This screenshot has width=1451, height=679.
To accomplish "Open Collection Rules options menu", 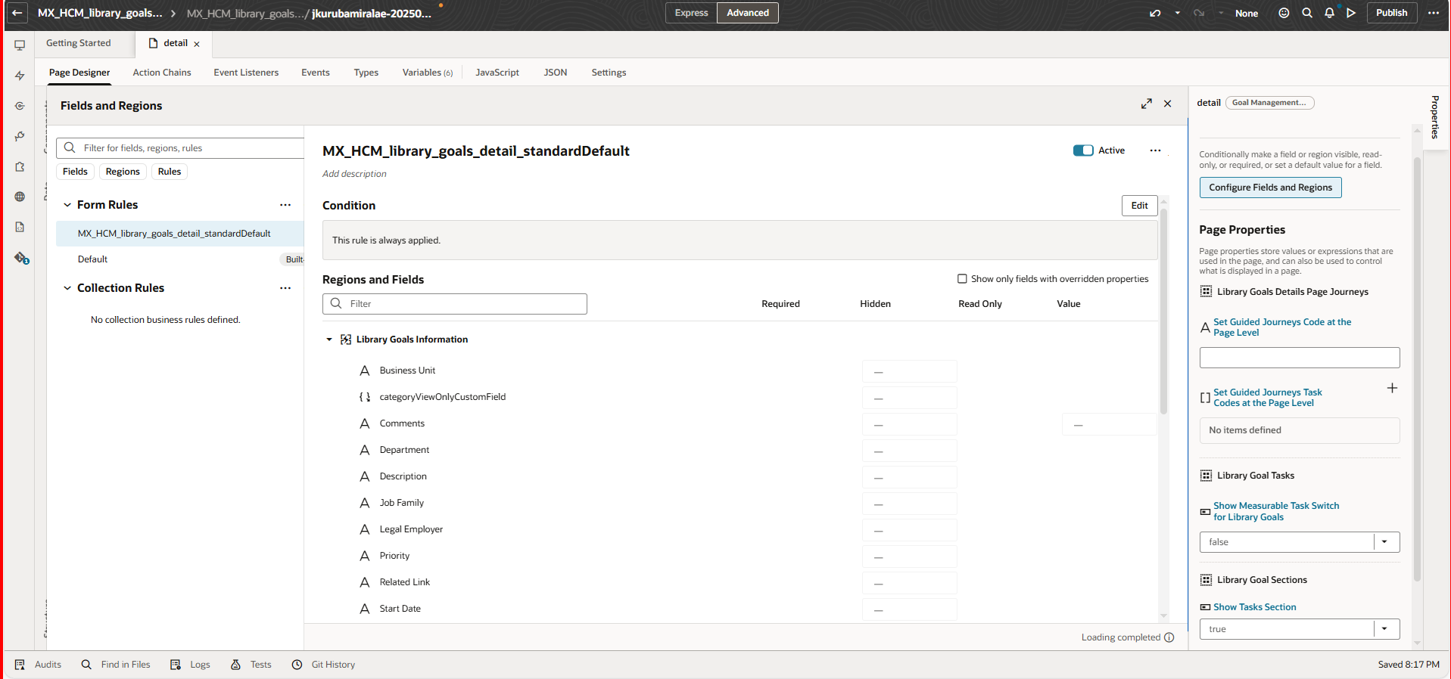I will [285, 288].
